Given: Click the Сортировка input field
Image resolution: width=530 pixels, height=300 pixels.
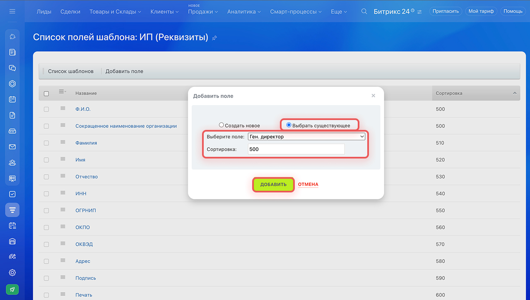Looking at the screenshot, I should 296,149.
